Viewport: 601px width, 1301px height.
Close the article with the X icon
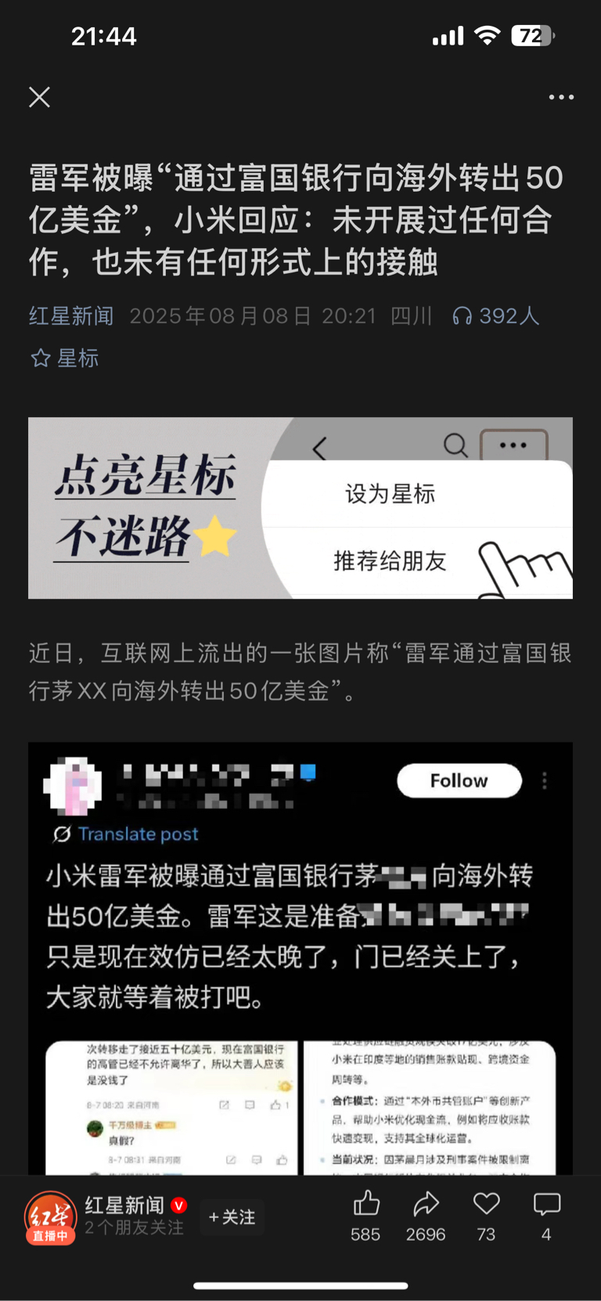(x=39, y=97)
